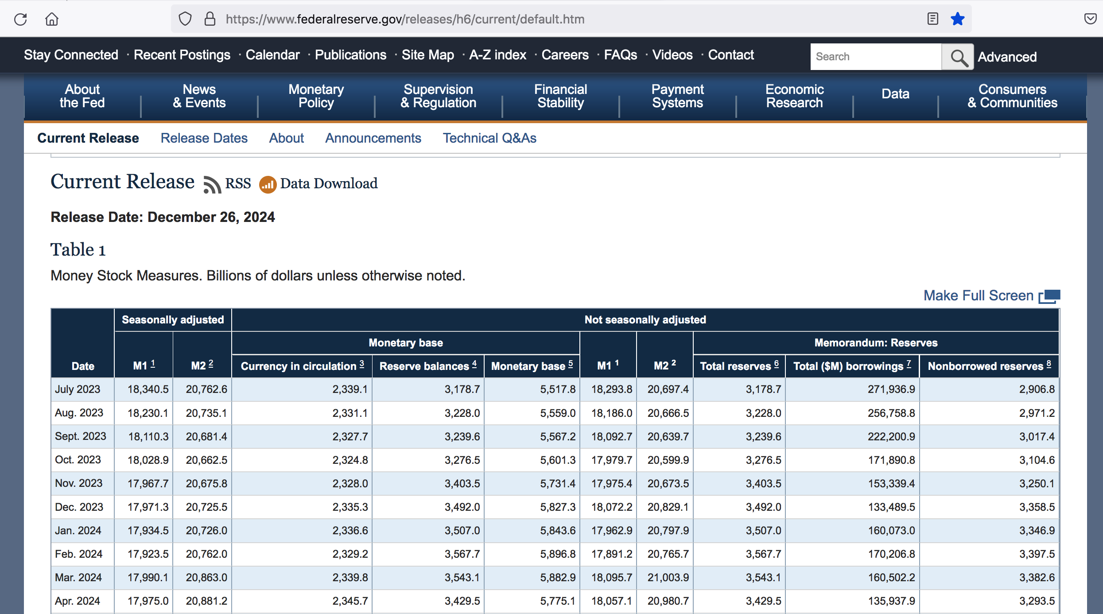
Task: Click Release Date: December 26, 2024 text
Action: pyautogui.click(x=163, y=217)
